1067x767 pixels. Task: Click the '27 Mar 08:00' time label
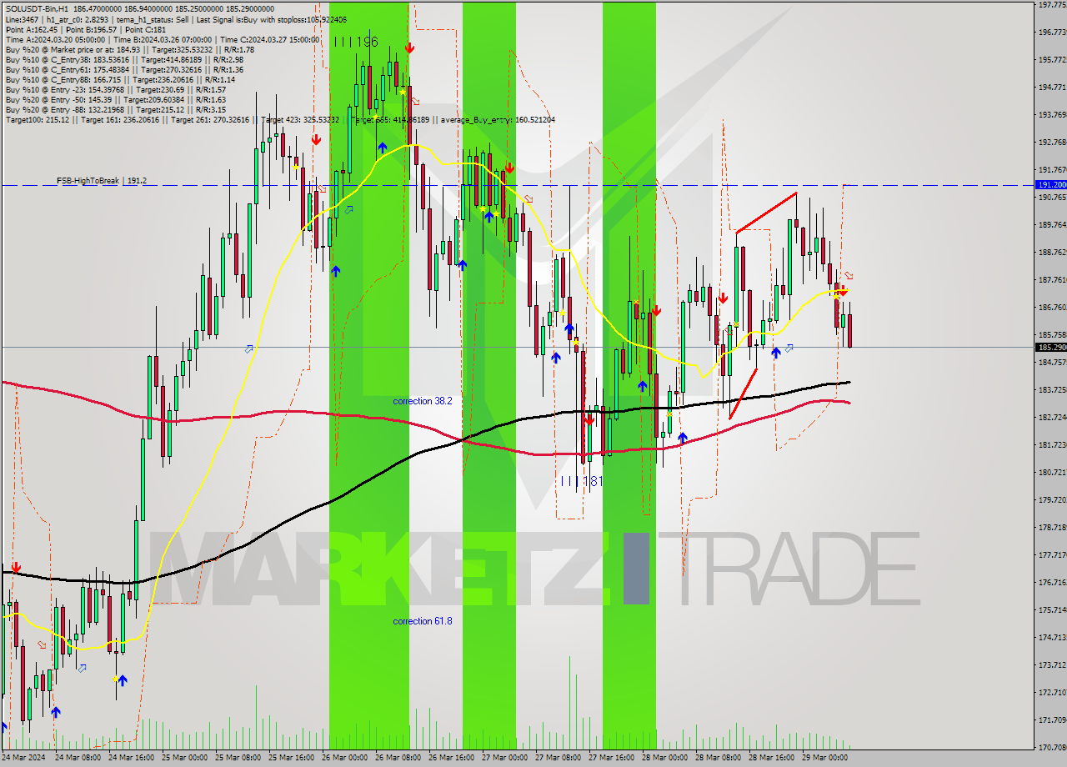[558, 759]
